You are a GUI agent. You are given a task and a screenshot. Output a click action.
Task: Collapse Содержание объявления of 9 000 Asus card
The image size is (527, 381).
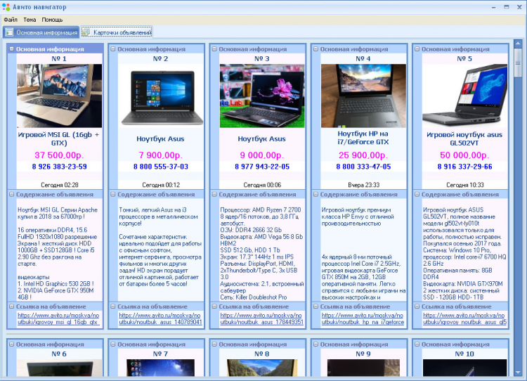(x=214, y=194)
